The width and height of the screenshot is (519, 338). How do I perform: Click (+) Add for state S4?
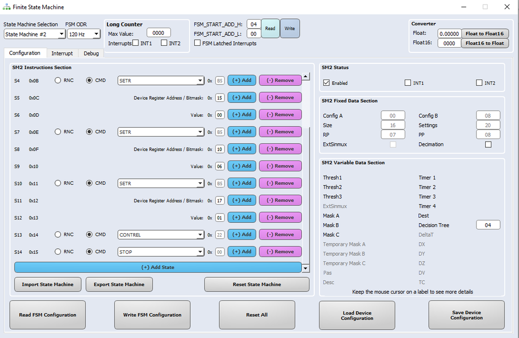242,80
